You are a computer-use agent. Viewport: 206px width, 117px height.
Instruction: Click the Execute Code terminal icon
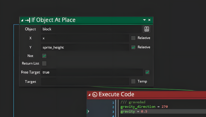pos(95,95)
